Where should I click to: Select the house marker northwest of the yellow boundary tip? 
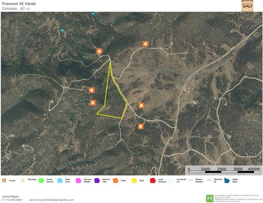point(100,51)
